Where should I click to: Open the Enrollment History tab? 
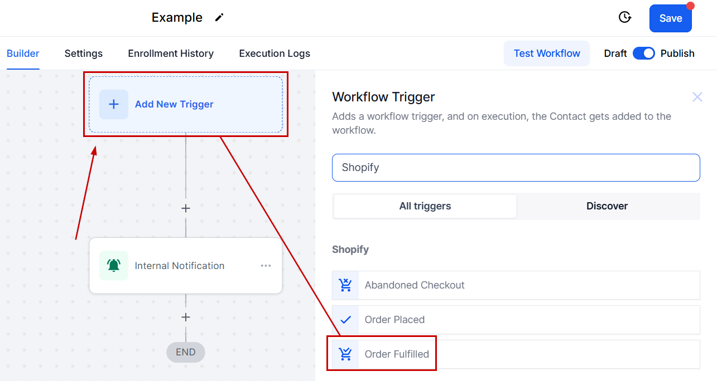click(x=171, y=53)
